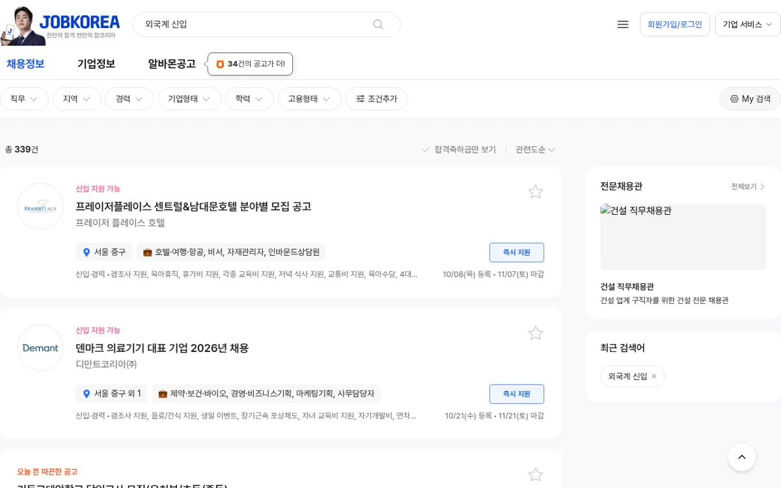
Task: Expand the 직무 filter dropdown
Action: coord(24,99)
